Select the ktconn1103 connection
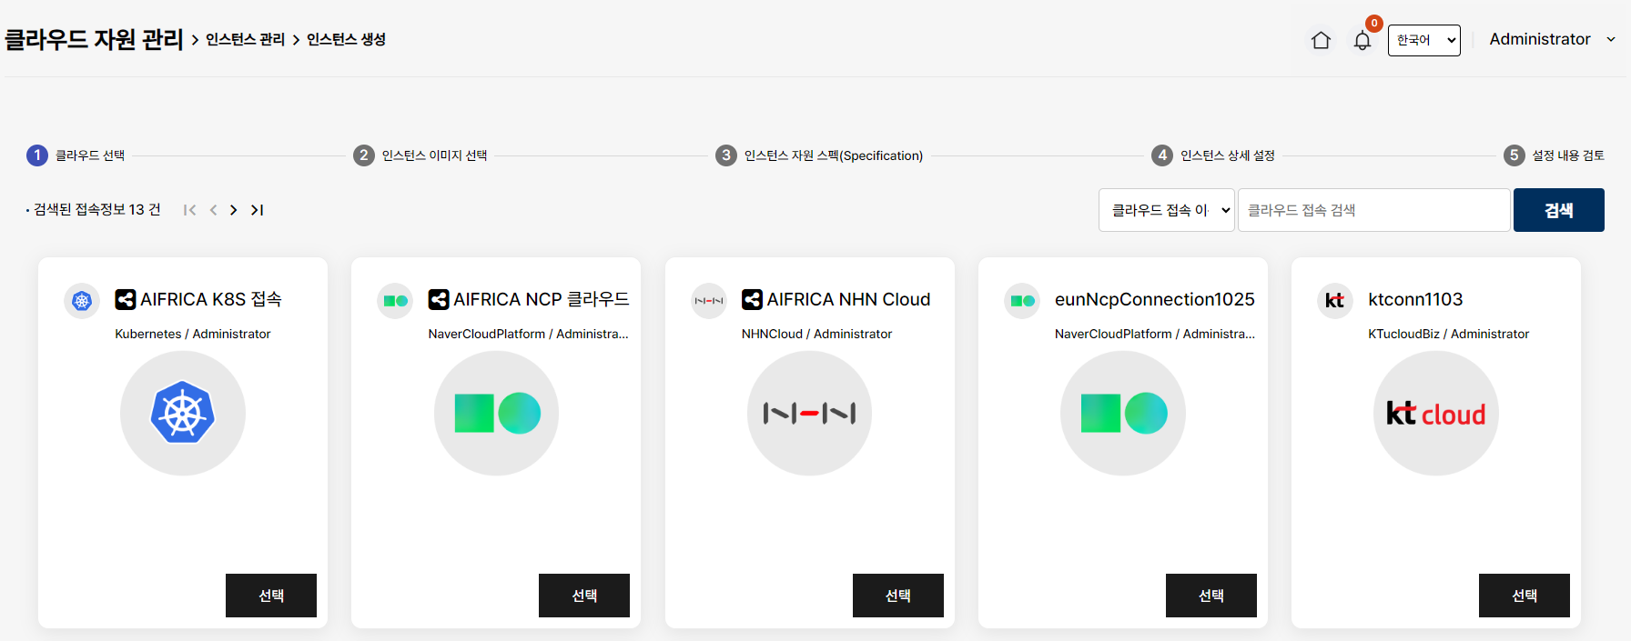The image size is (1631, 641). point(1524,596)
